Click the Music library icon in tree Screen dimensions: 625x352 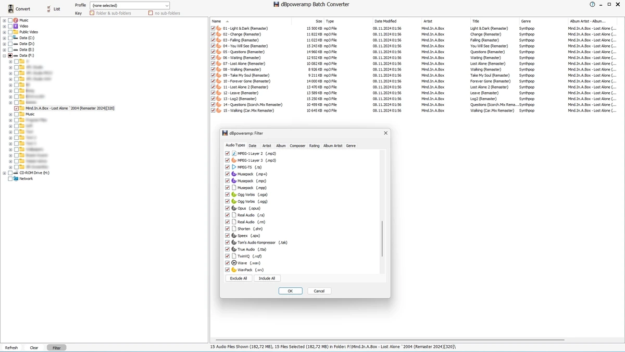16,20
